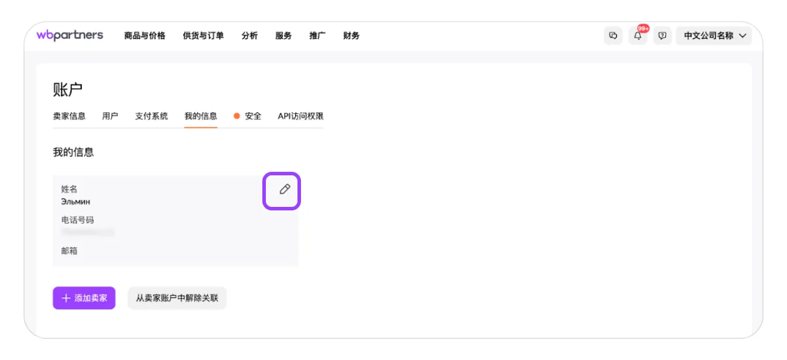This screenshot has height=360, width=787.
Task: Select the 我的信息 tab
Action: (x=201, y=116)
